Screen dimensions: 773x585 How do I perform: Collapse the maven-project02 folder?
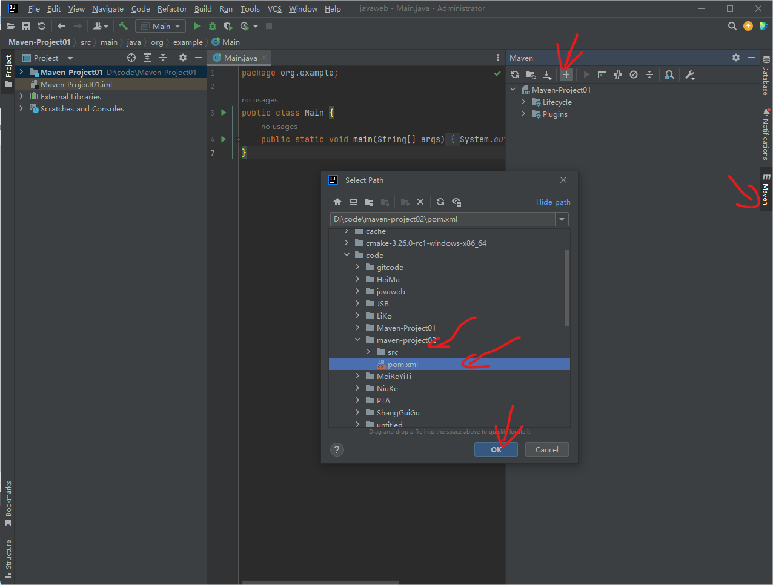357,340
